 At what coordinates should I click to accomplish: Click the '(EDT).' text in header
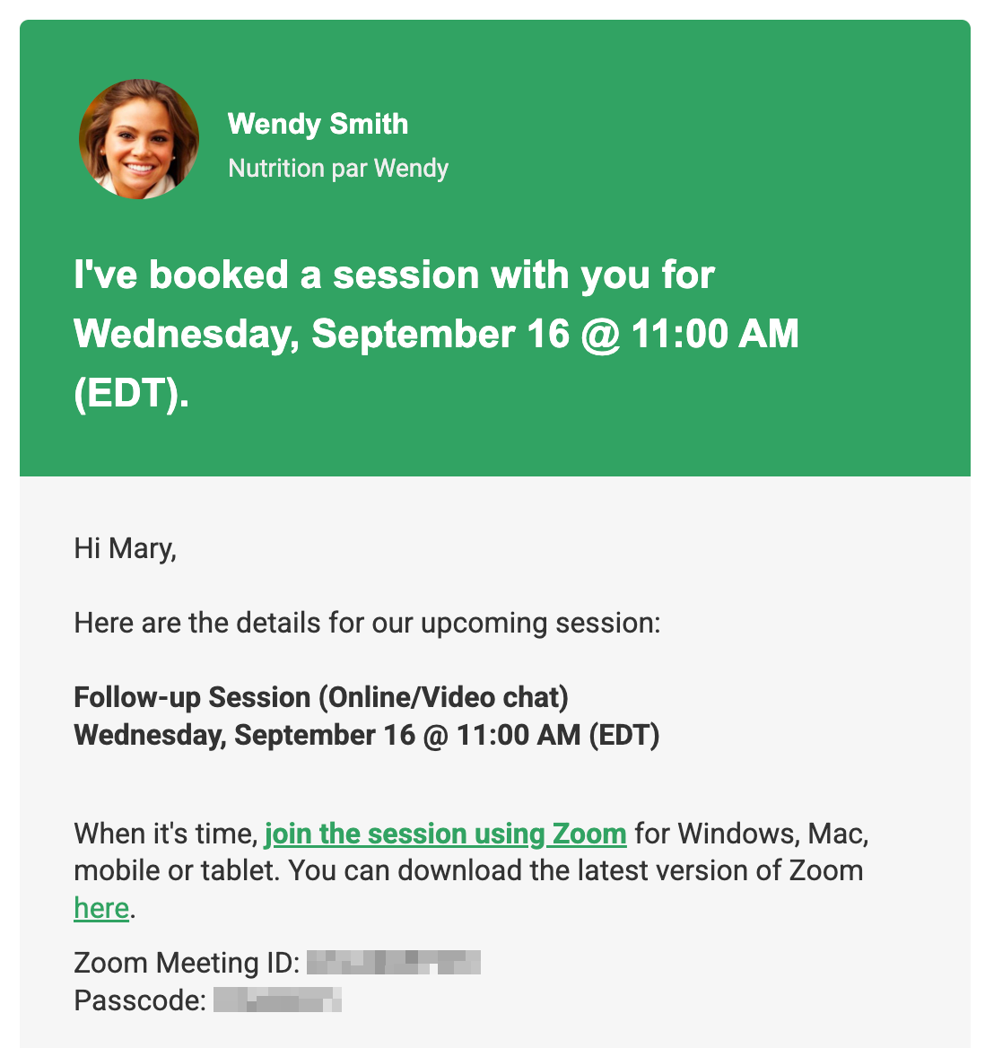[x=132, y=392]
